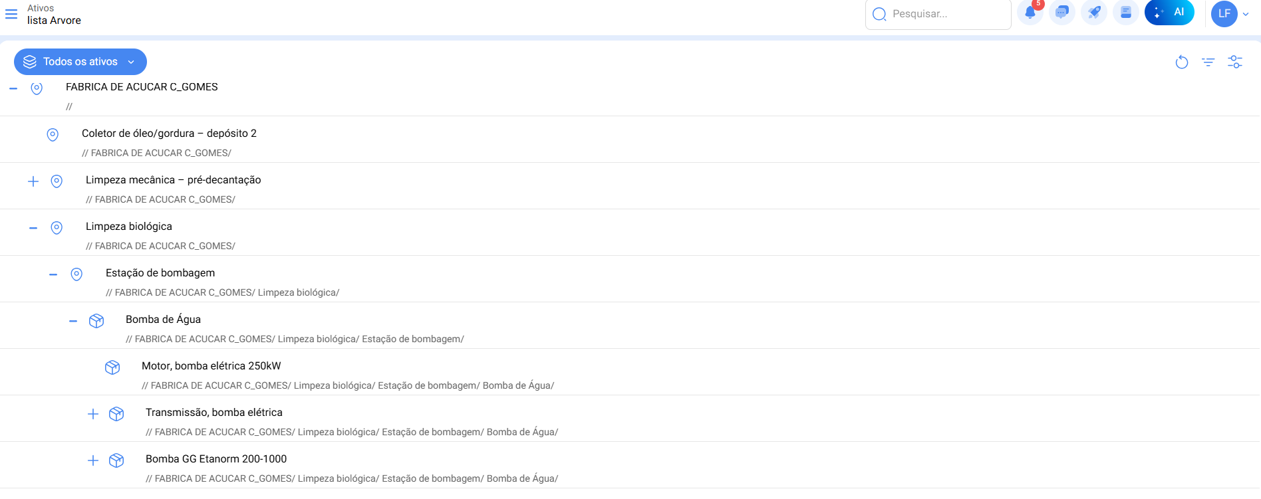Collapse FABRICA DE ACUCAR C_GOMES node
The height and width of the screenshot is (499, 1261).
click(x=13, y=88)
